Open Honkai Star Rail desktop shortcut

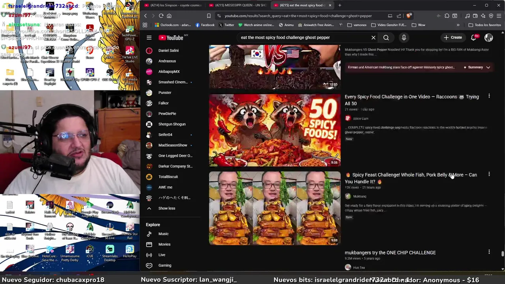pos(130,231)
